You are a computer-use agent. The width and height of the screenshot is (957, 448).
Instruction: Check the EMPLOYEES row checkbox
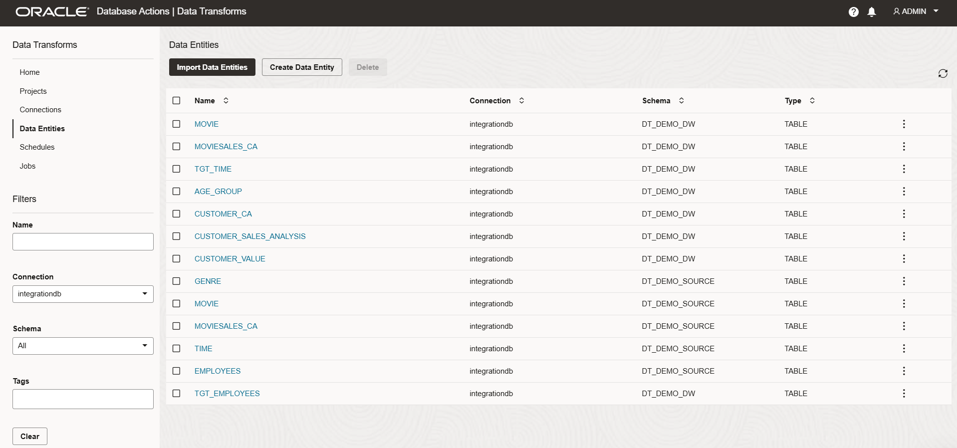(177, 371)
